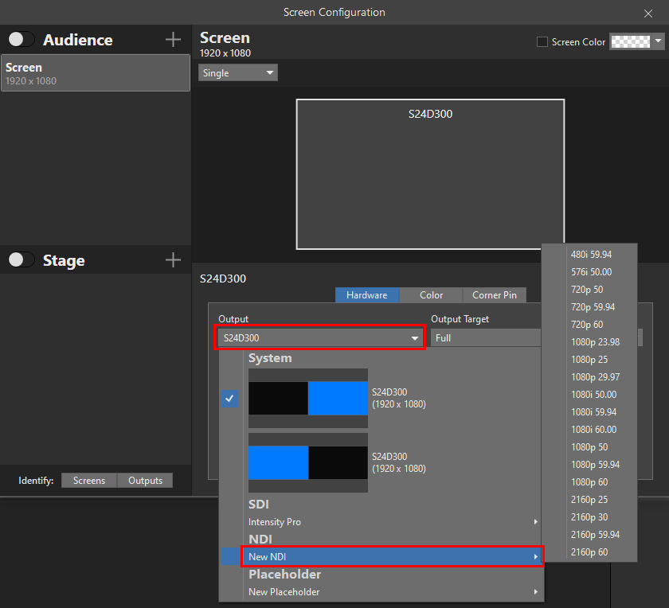Toggle the Stage switch
The width and height of the screenshot is (669, 608).
click(x=22, y=260)
